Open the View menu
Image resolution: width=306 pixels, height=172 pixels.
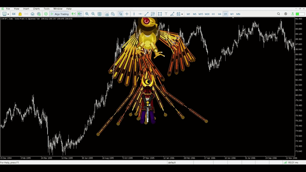[16, 9]
